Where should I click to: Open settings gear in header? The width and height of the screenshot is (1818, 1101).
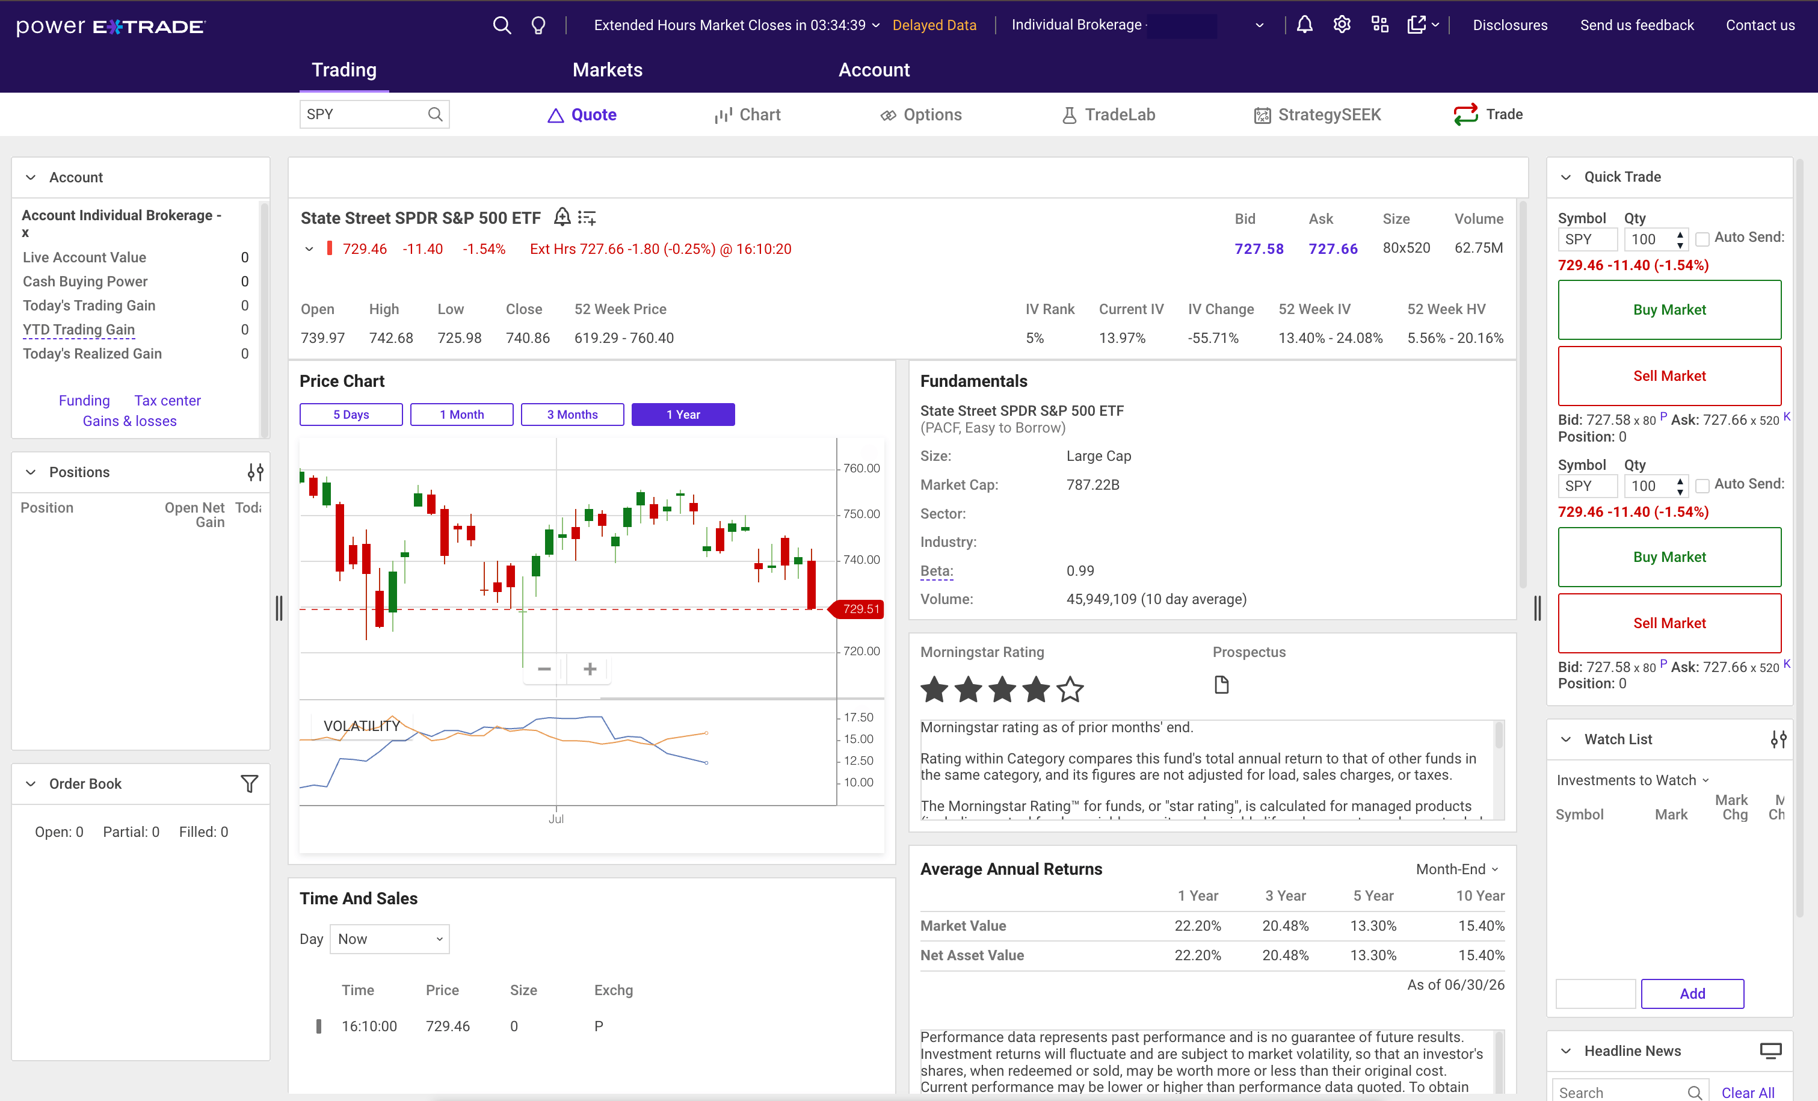(1342, 25)
